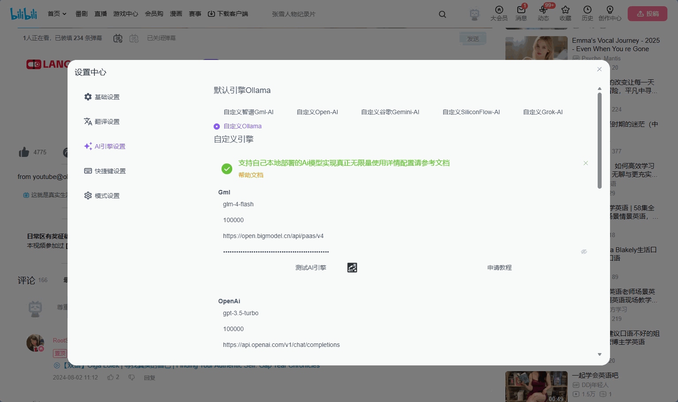Open 一起学会英语吧 video thumbnail
The width and height of the screenshot is (678, 402).
[x=536, y=387]
